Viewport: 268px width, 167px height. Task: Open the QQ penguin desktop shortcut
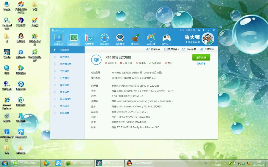point(21,38)
